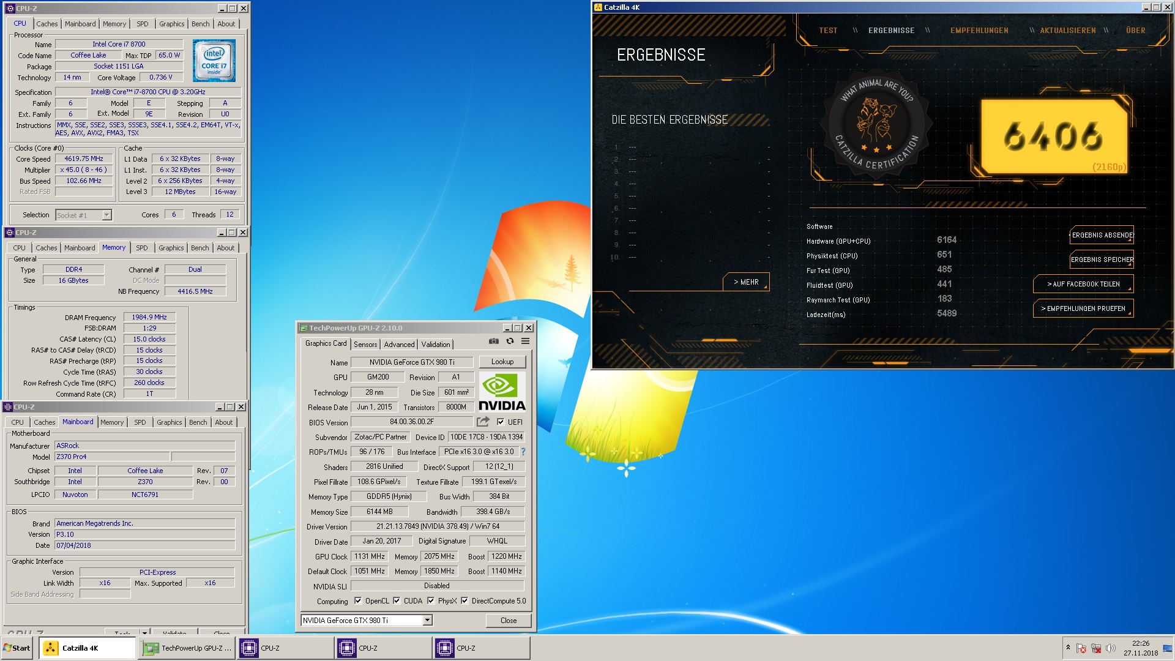1175x661 pixels.
Task: Toggle the OpenCL checkbox
Action: pos(358,601)
